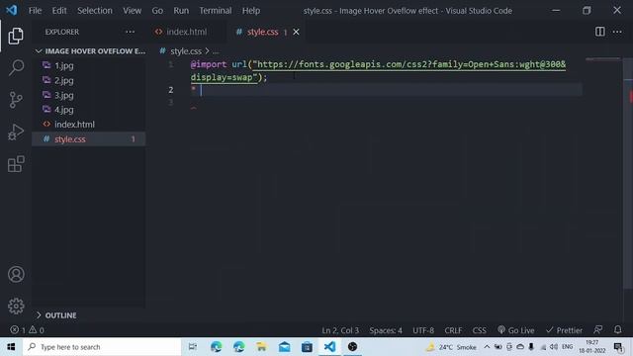Open the Accounts menu icon

pyautogui.click(x=16, y=275)
